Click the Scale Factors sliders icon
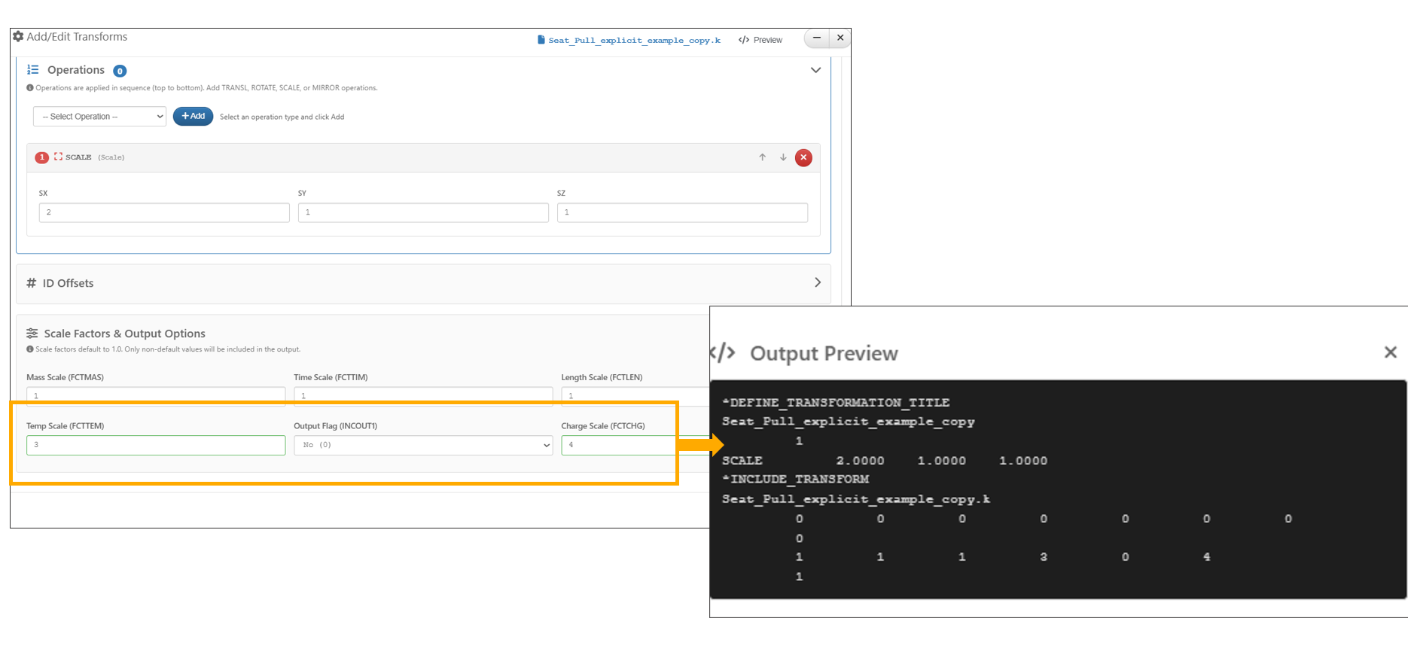This screenshot has width=1408, height=664. pos(32,334)
